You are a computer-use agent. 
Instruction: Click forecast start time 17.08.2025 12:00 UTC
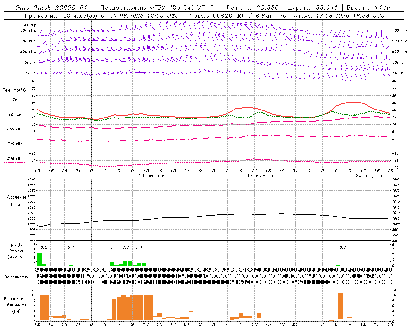145,16
